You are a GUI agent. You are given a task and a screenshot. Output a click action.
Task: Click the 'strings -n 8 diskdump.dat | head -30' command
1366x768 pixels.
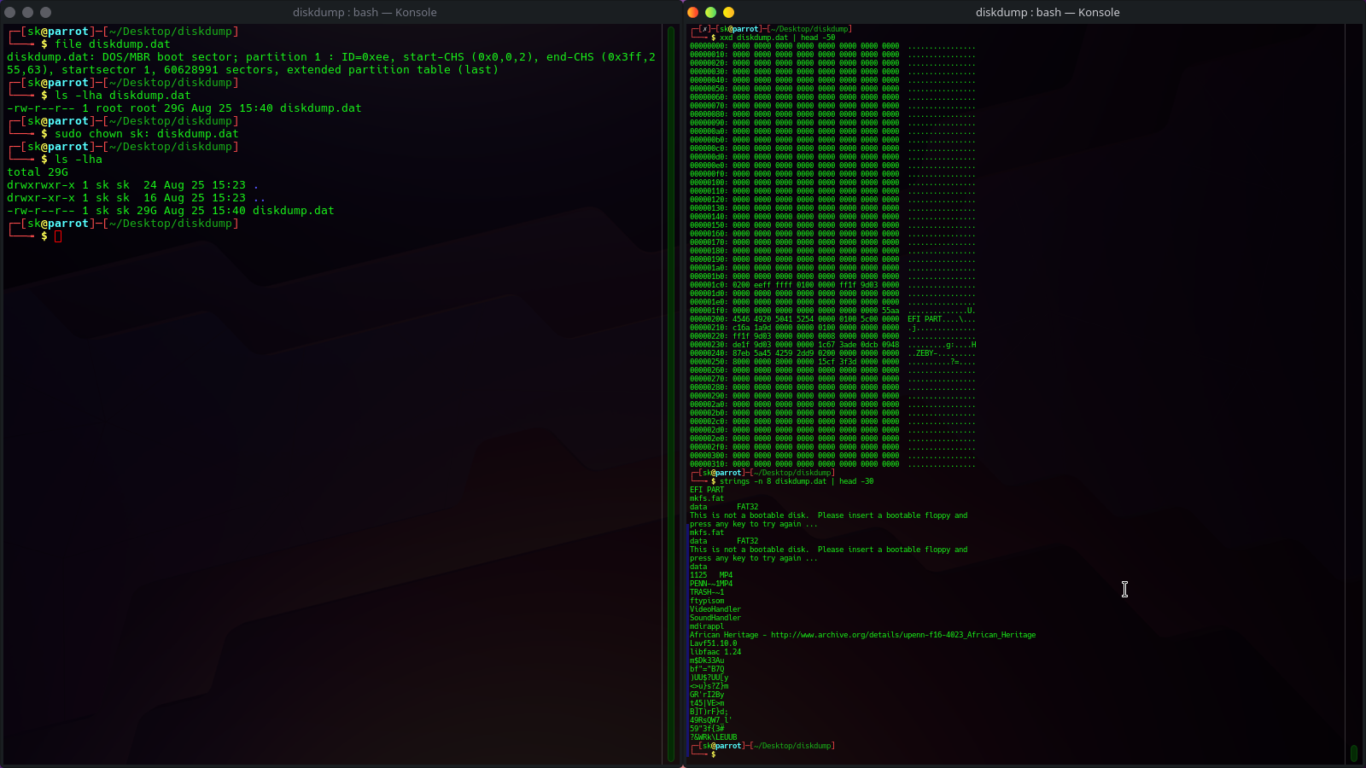797,481
